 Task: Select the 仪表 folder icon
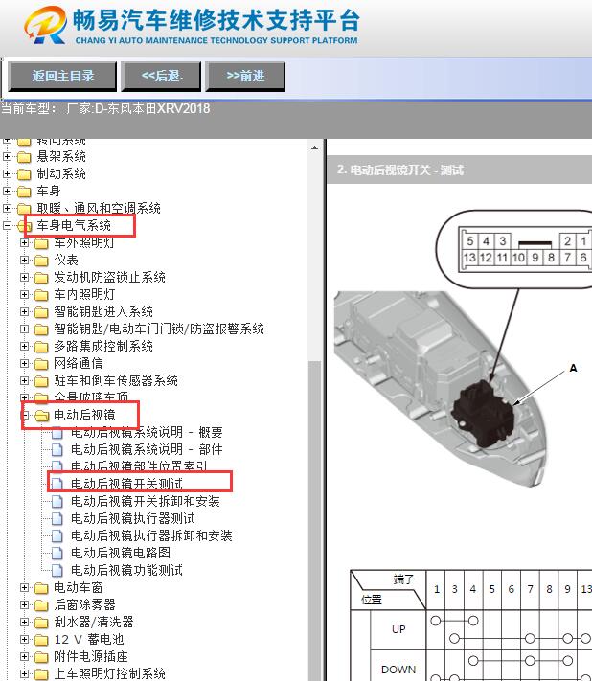coord(41,261)
